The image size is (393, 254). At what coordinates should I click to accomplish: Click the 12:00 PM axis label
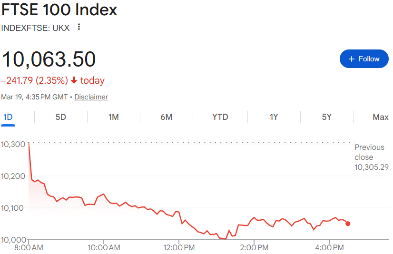coord(179,247)
